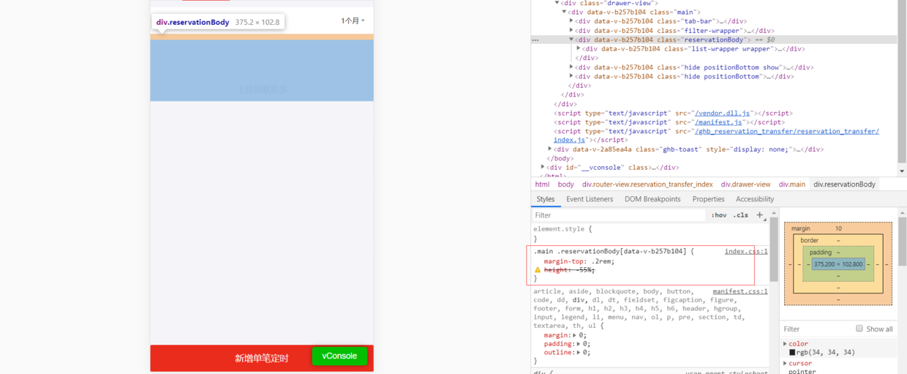
Task: Select body in the breadcrumb bar
Action: pos(566,184)
